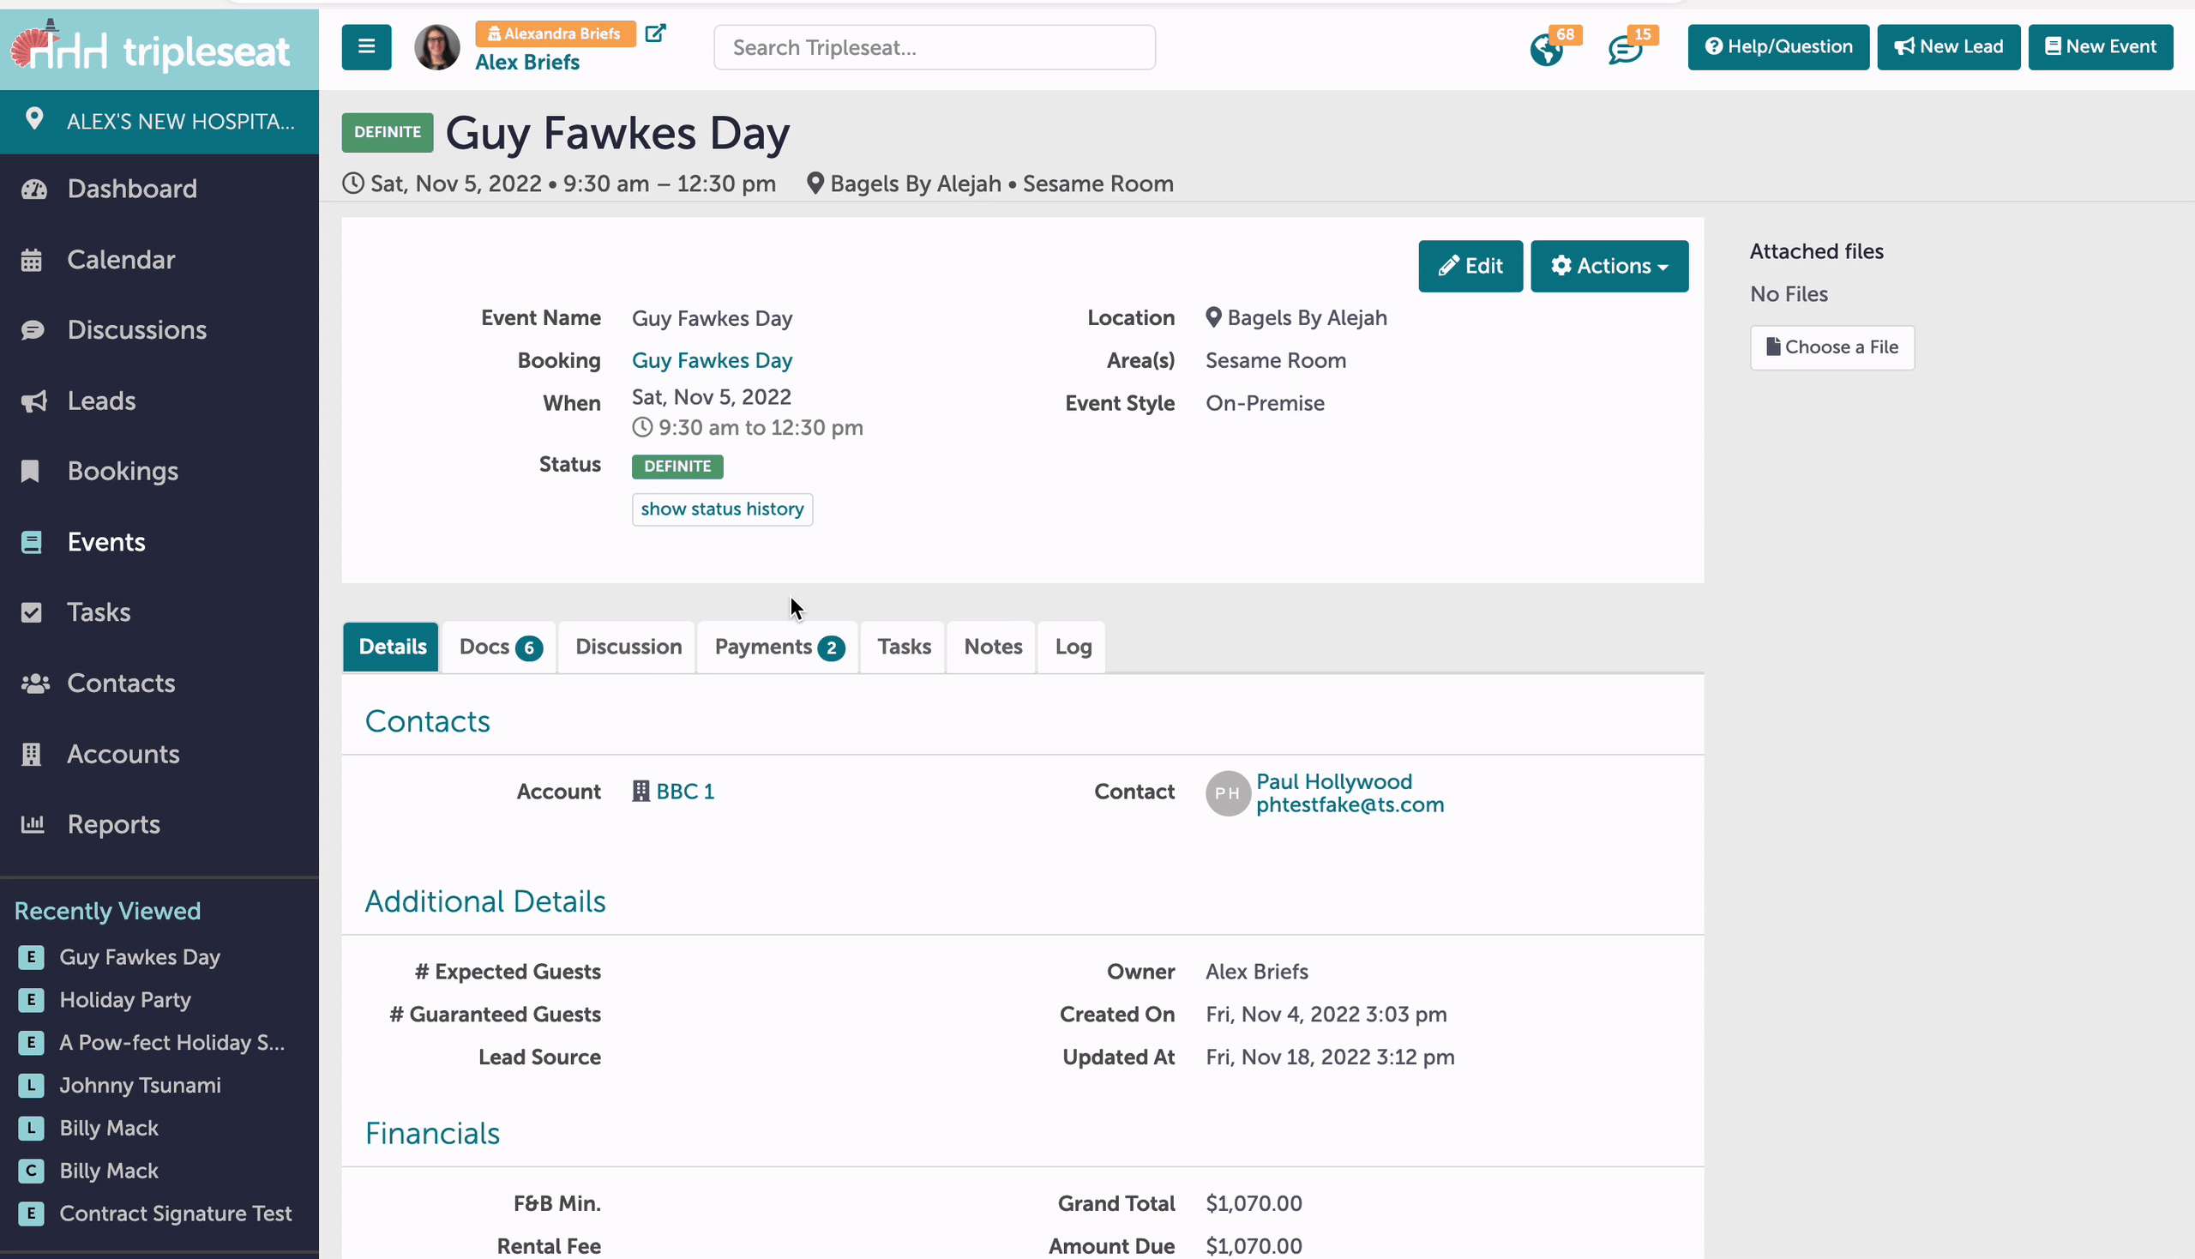Click E icon beside Holiday Party
Image resolution: width=2195 pixels, height=1259 pixels.
tap(31, 1000)
